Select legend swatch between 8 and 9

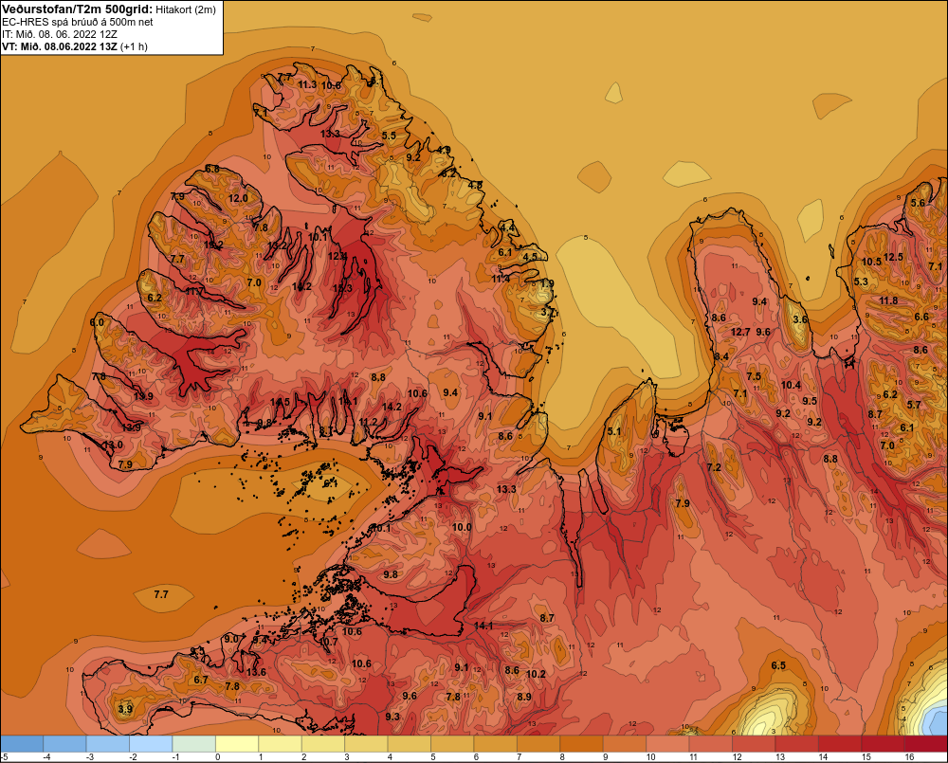(x=582, y=744)
